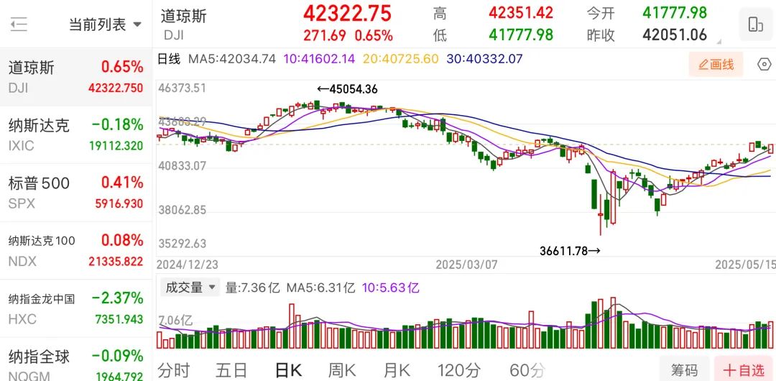Screen dimensions: 776x381
Task: Select 纳斯达克 IXIC in the list
Action: tap(75, 134)
